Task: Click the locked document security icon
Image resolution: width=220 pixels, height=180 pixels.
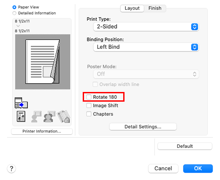Action: click(x=64, y=117)
